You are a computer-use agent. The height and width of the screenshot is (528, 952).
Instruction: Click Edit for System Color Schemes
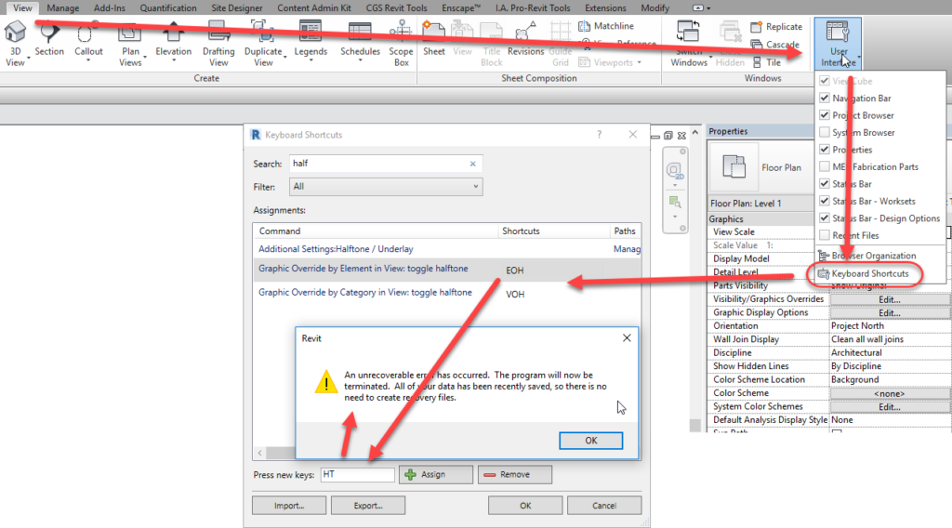[x=889, y=406]
